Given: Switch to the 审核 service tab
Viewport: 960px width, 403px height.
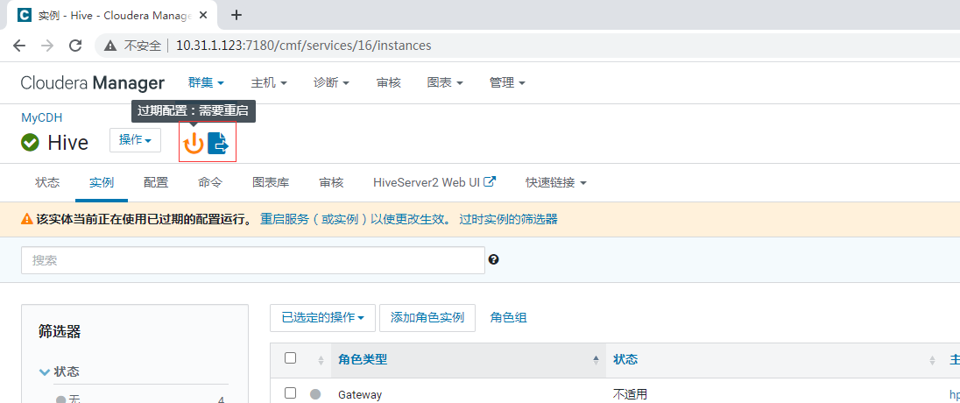Looking at the screenshot, I should coord(331,182).
